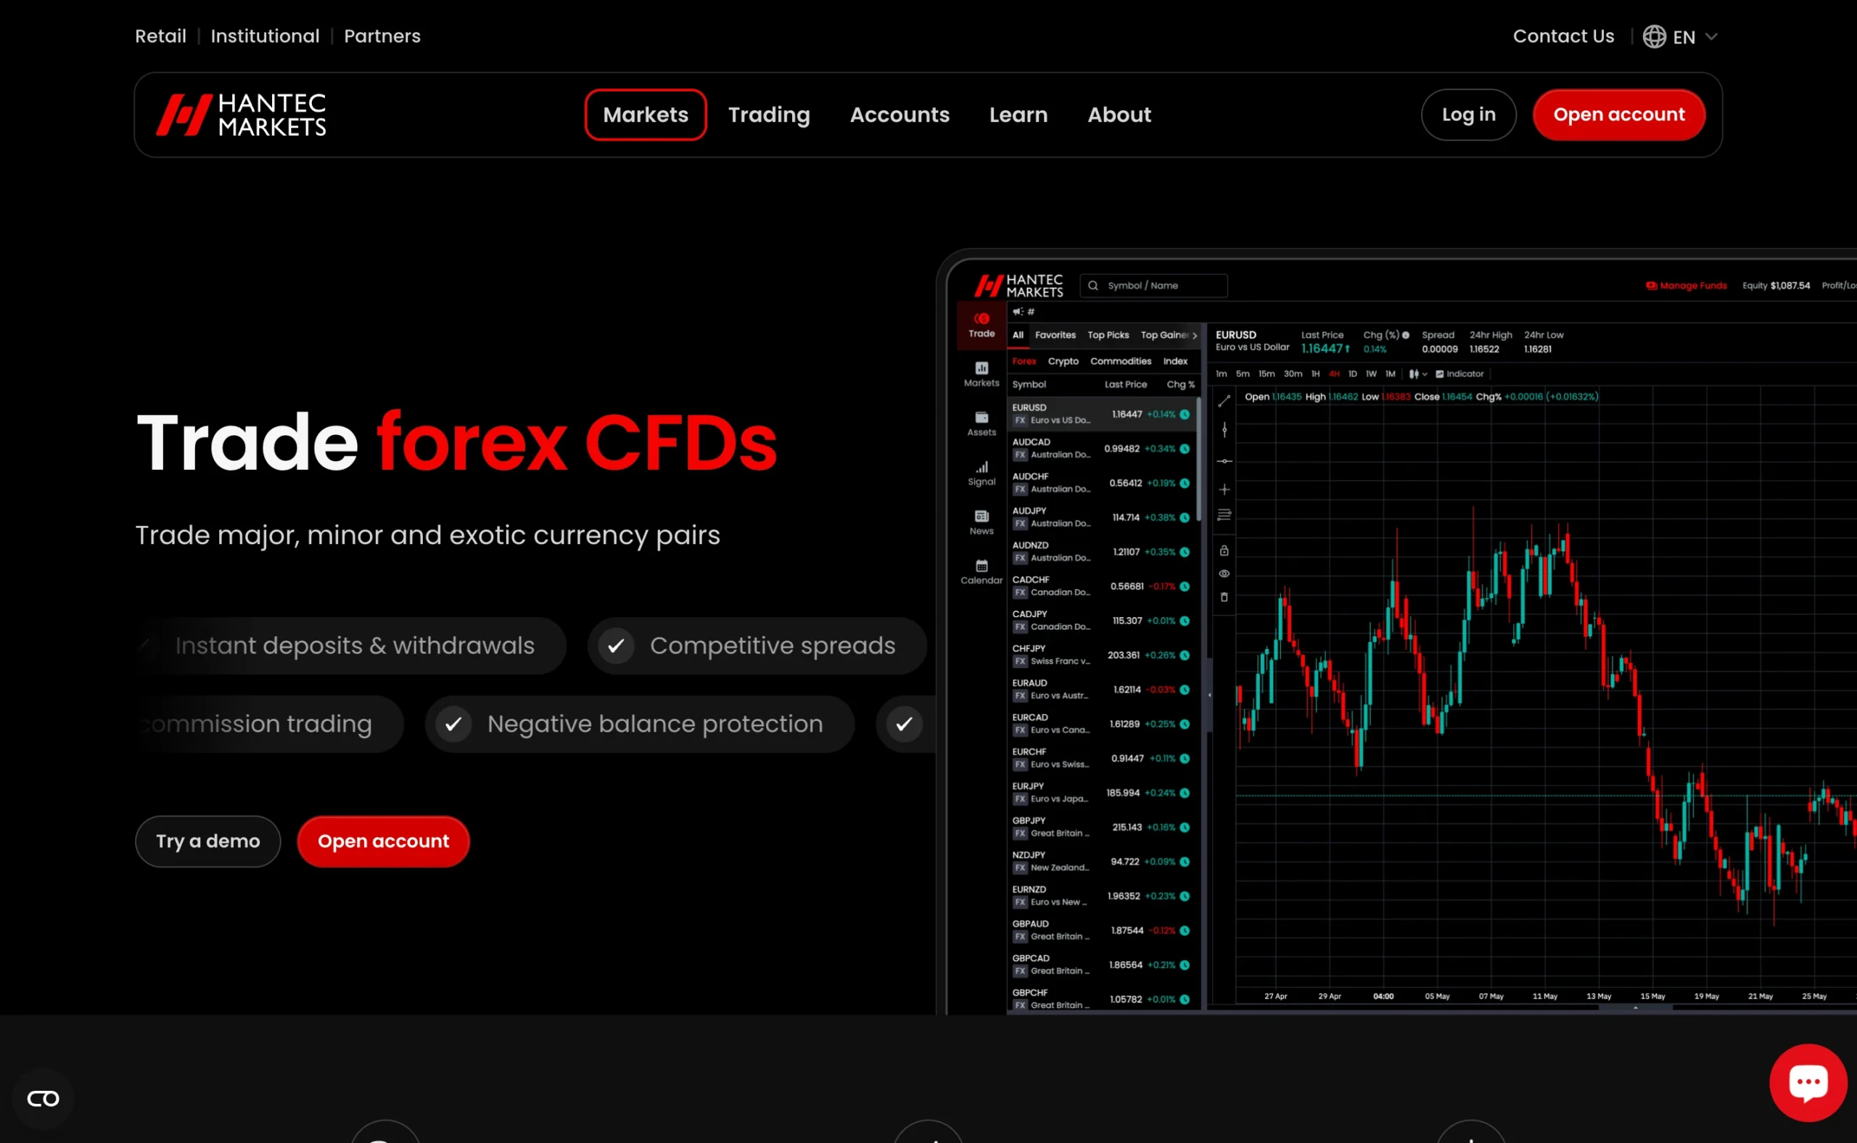The height and width of the screenshot is (1143, 1857).
Task: Select the trend line drawing tool
Action: 1224,401
